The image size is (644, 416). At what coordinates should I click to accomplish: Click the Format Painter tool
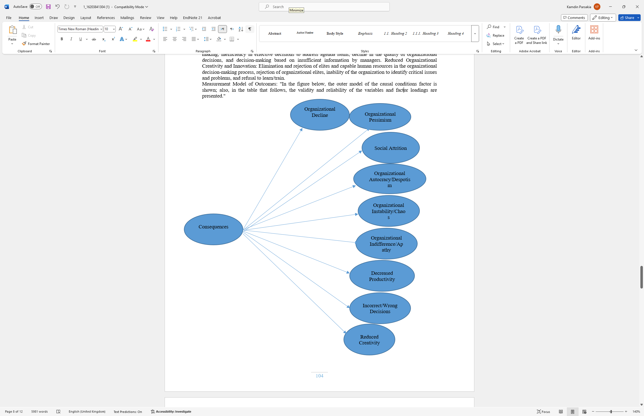coord(36,44)
